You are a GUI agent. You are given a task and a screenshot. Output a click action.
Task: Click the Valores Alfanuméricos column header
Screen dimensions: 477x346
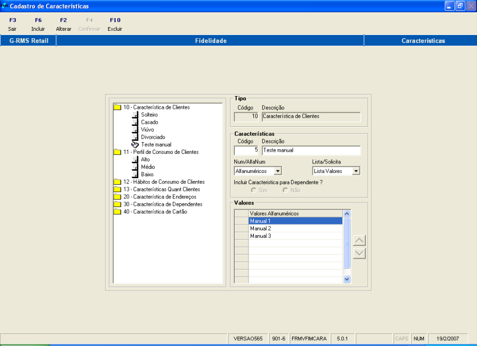point(295,213)
